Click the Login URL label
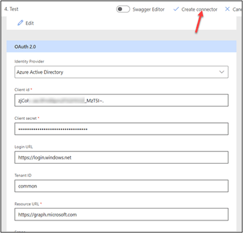243x233 pixels. coord(24,147)
